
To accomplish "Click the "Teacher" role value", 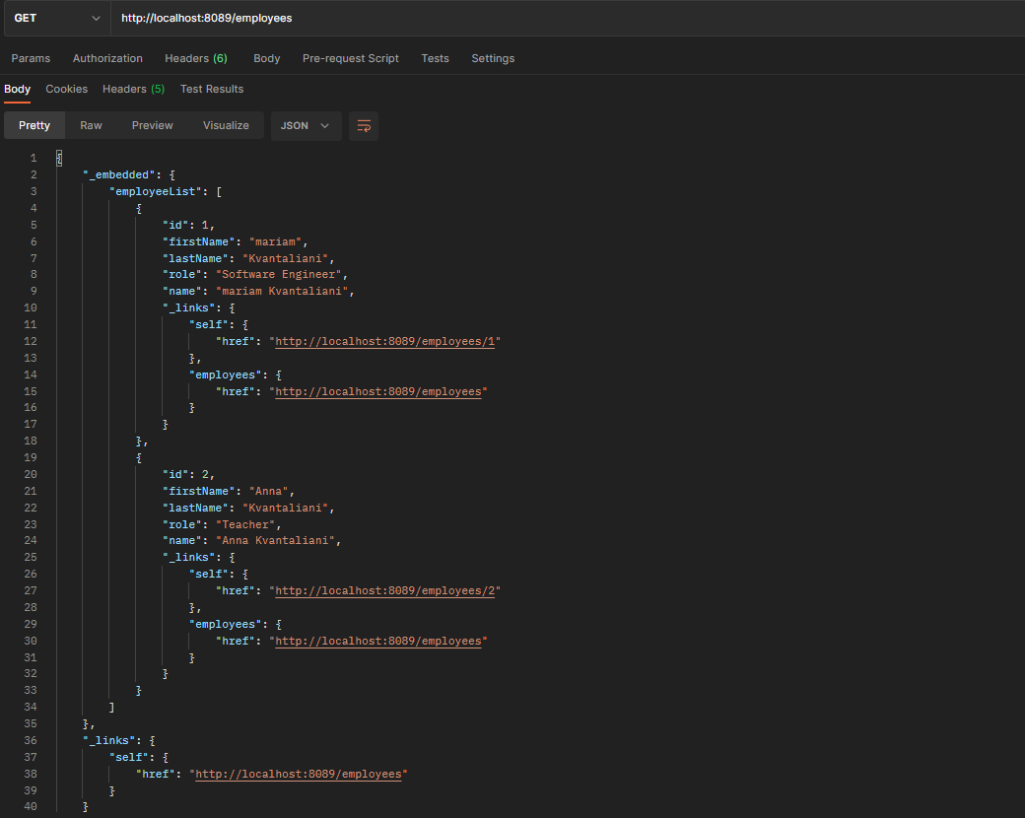I will [245, 524].
